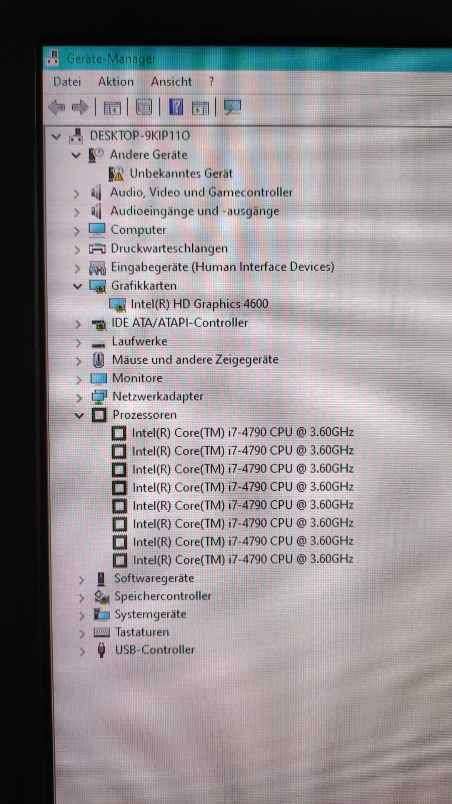Click the Audioeingänge und -ausgänge speaker icon

click(96, 211)
